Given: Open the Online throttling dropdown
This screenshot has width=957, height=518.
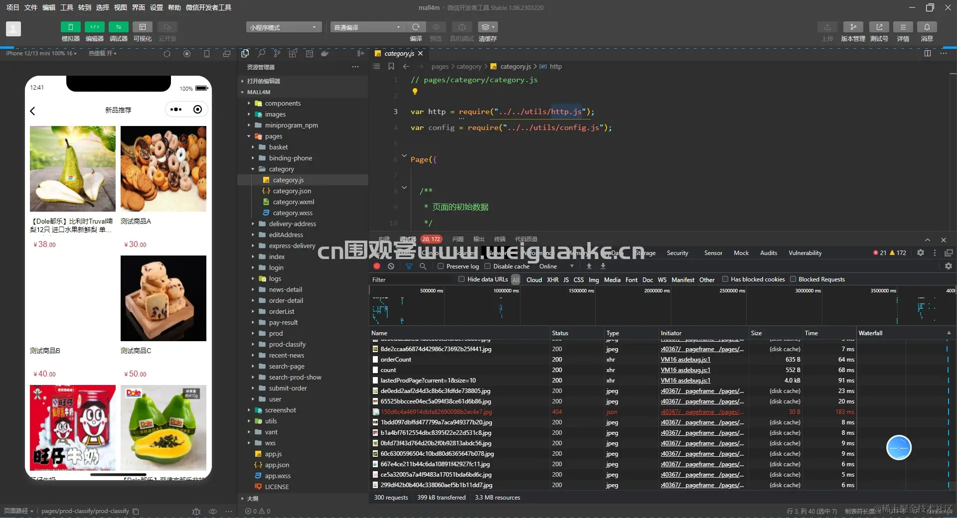Looking at the screenshot, I should point(556,266).
